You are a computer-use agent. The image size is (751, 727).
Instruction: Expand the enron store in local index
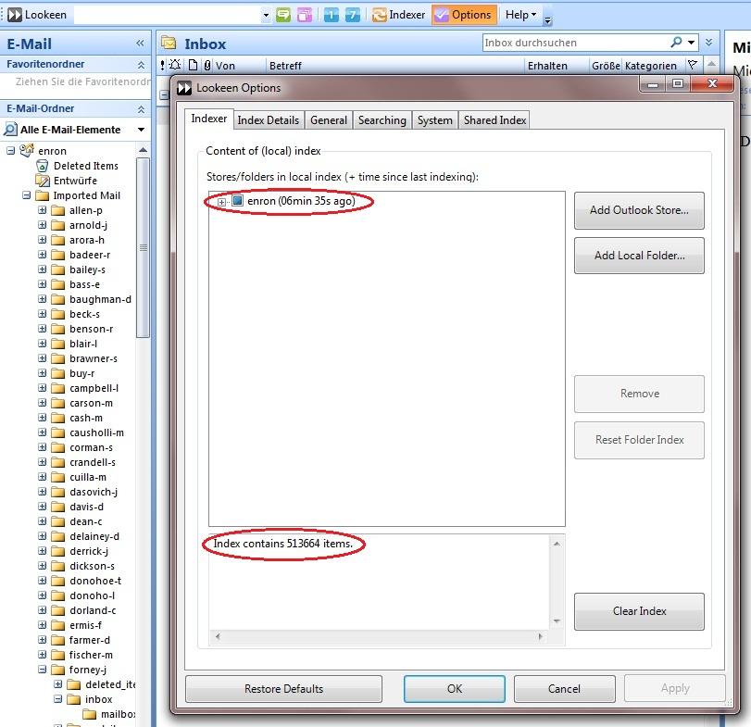221,202
